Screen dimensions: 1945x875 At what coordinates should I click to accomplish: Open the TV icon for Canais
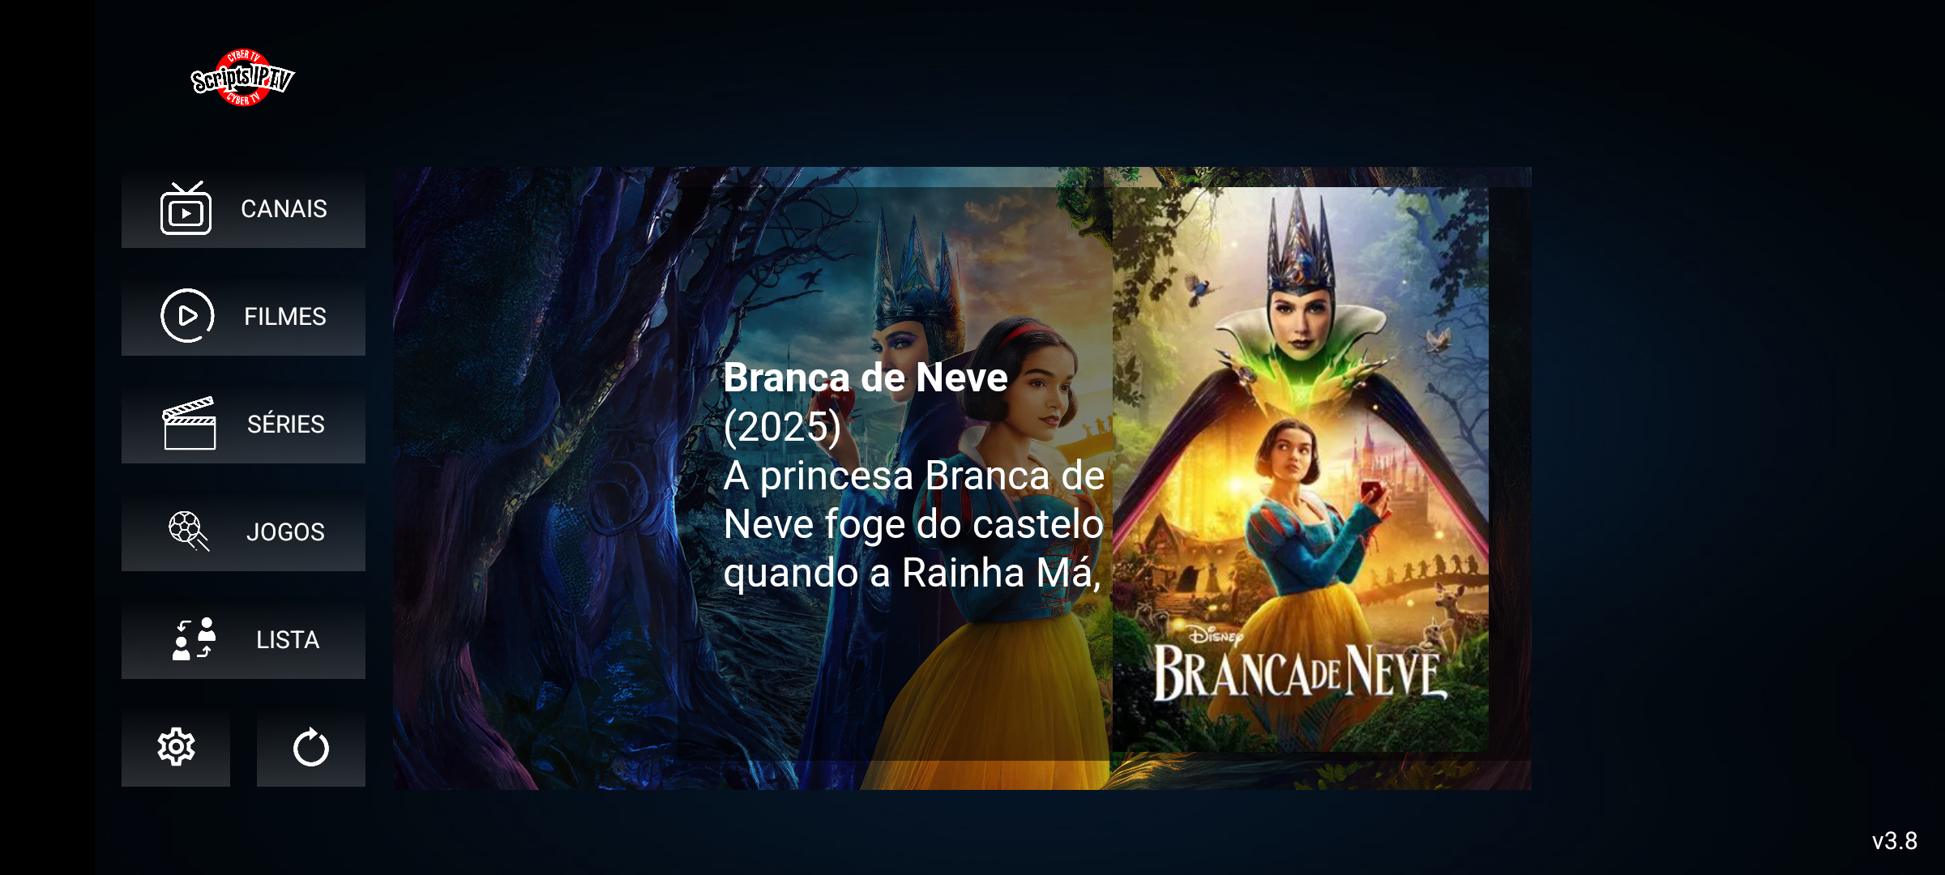pyautogui.click(x=186, y=208)
